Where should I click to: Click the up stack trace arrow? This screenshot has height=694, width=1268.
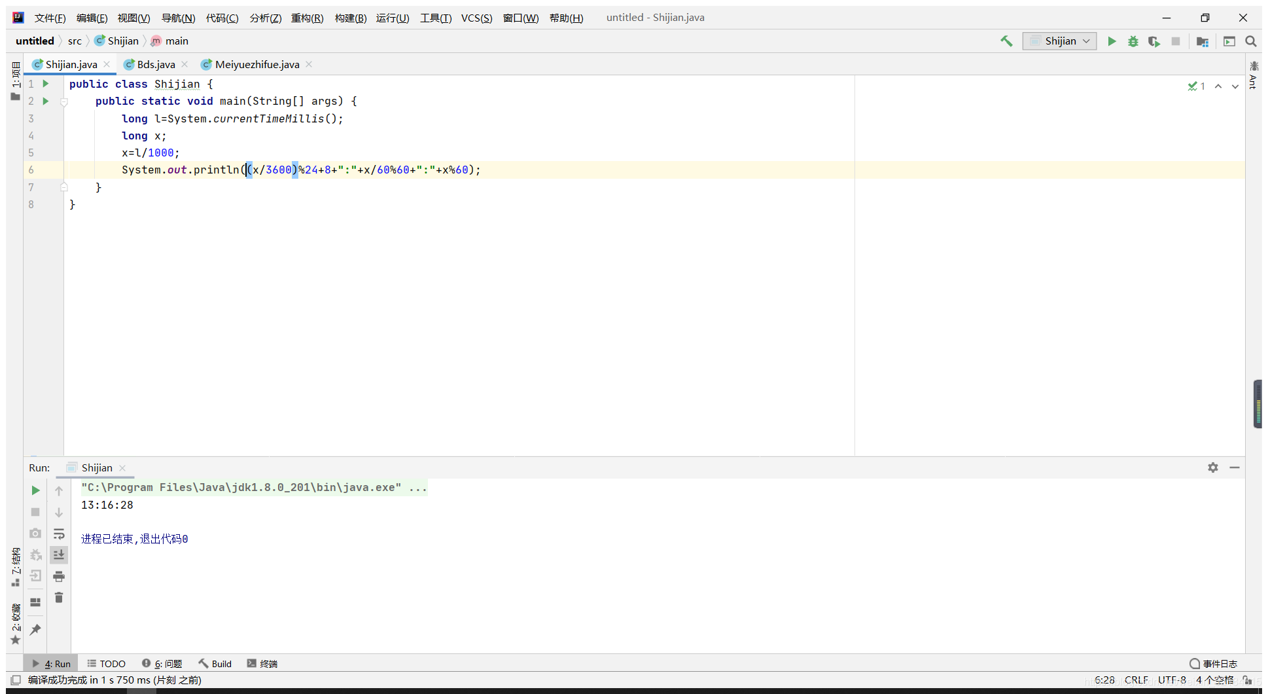(x=59, y=490)
